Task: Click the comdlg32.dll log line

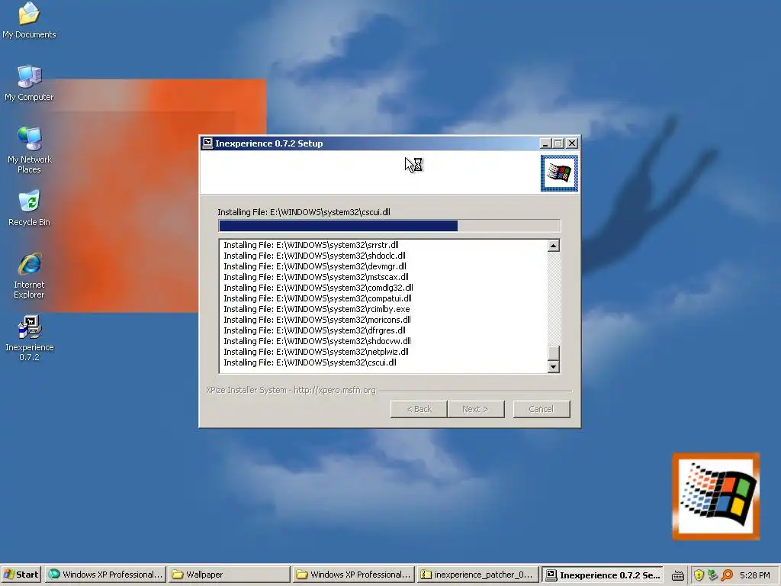Action: click(318, 288)
